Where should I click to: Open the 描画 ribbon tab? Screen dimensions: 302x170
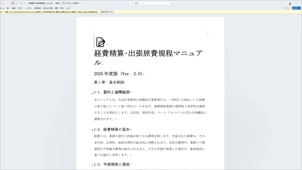coord(14,8)
